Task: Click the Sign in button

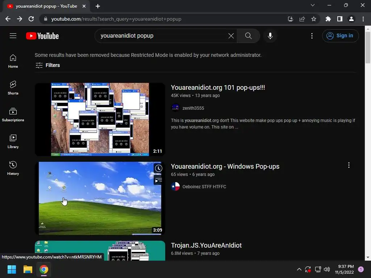Action: pos(340,36)
